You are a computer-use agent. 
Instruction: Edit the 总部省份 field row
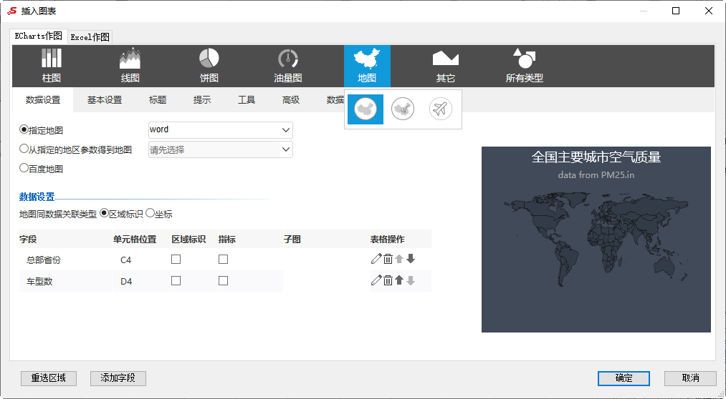(x=376, y=259)
